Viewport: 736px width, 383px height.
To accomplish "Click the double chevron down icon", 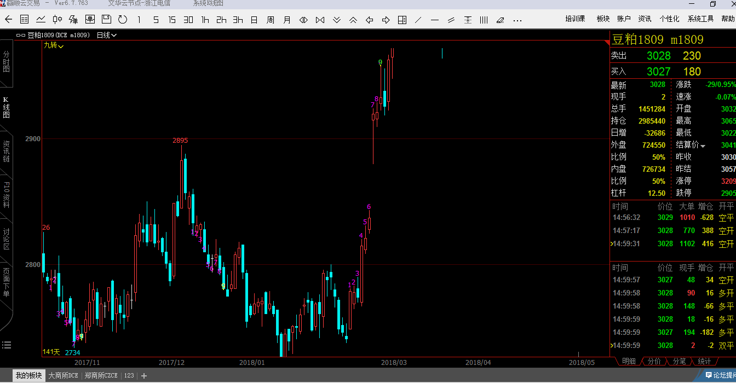I will point(337,20).
